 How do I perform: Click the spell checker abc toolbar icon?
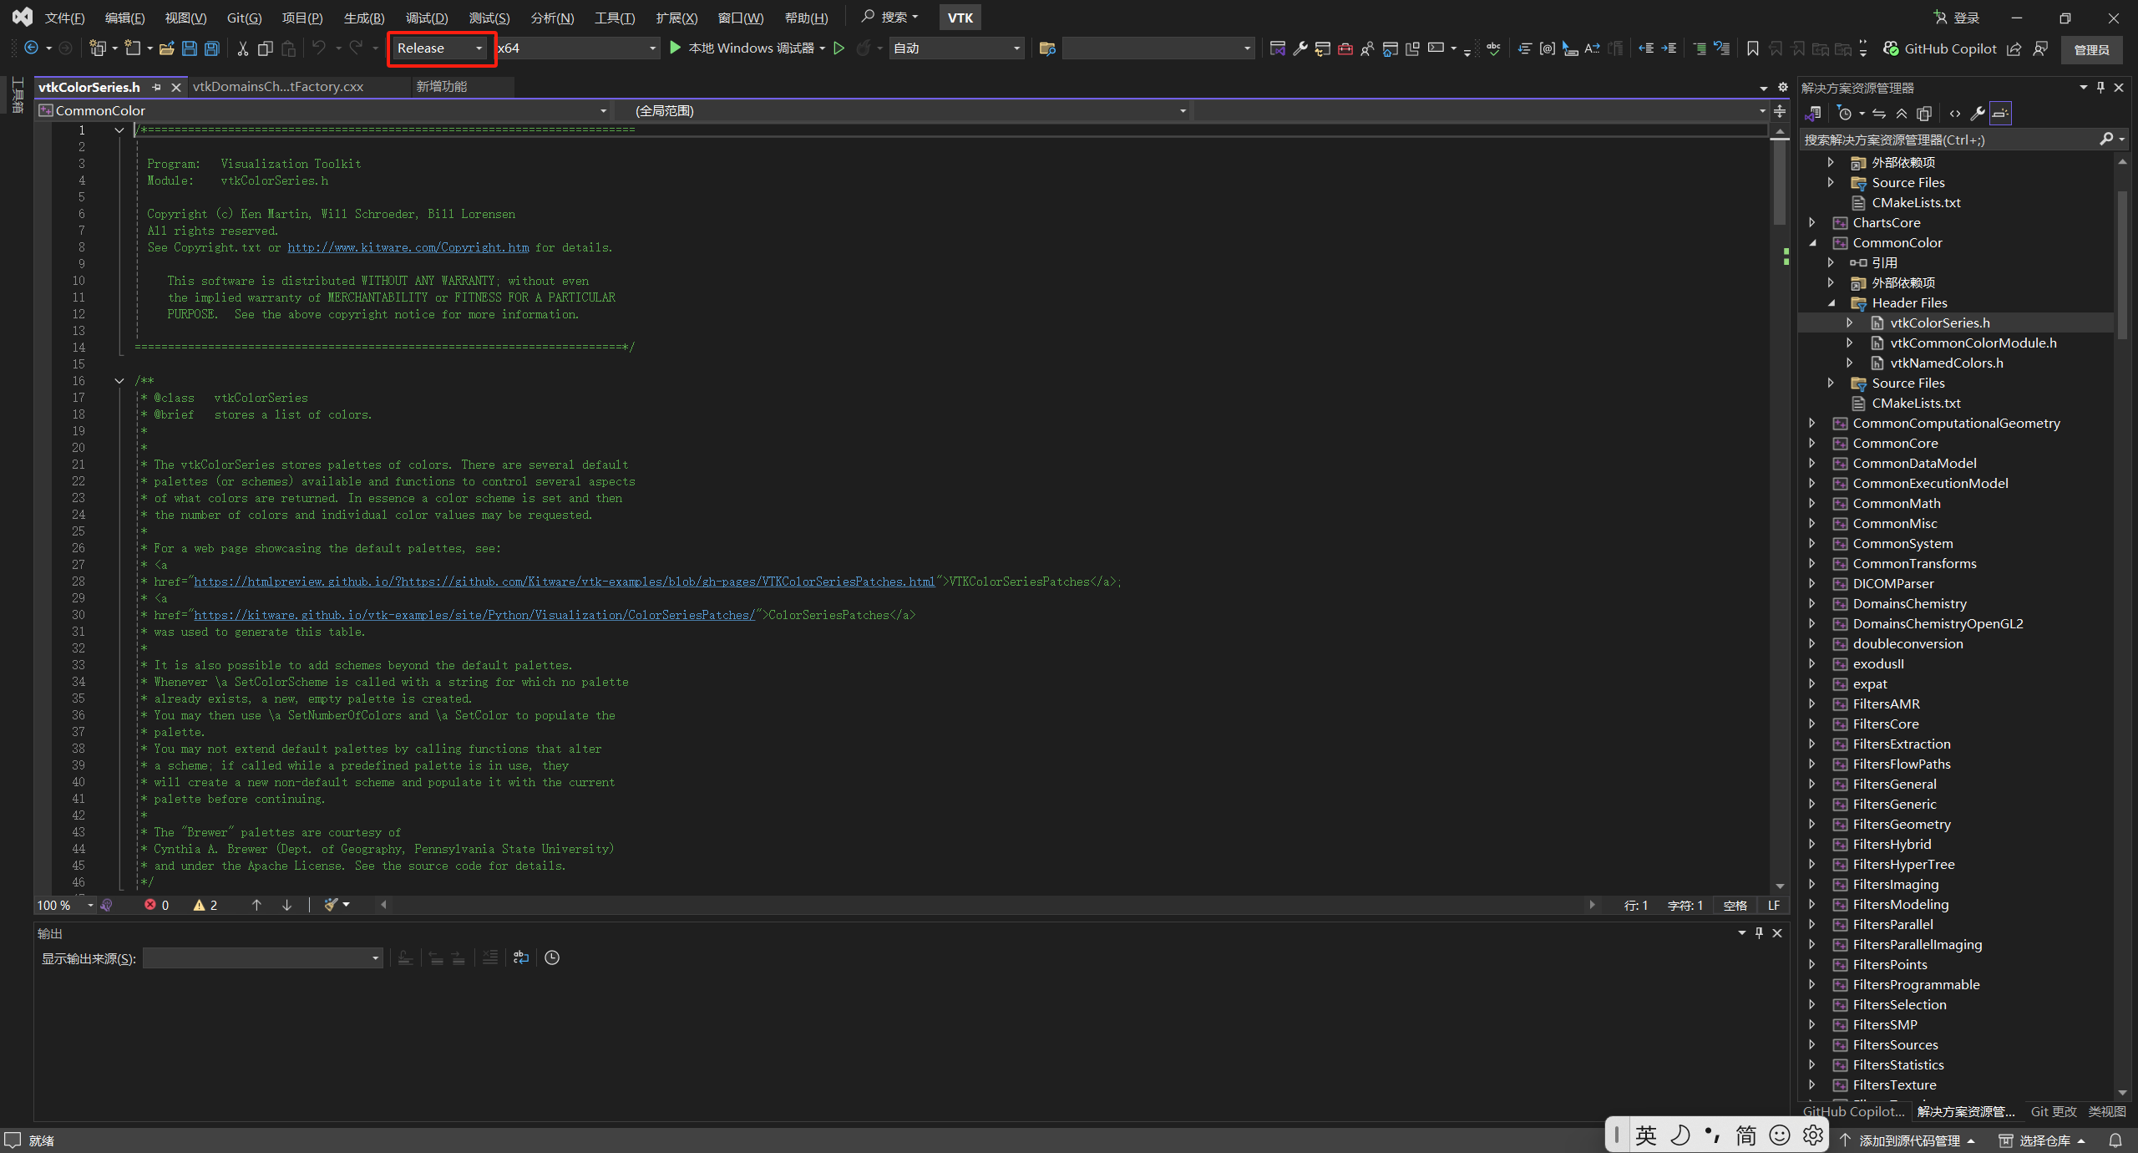(x=1494, y=48)
